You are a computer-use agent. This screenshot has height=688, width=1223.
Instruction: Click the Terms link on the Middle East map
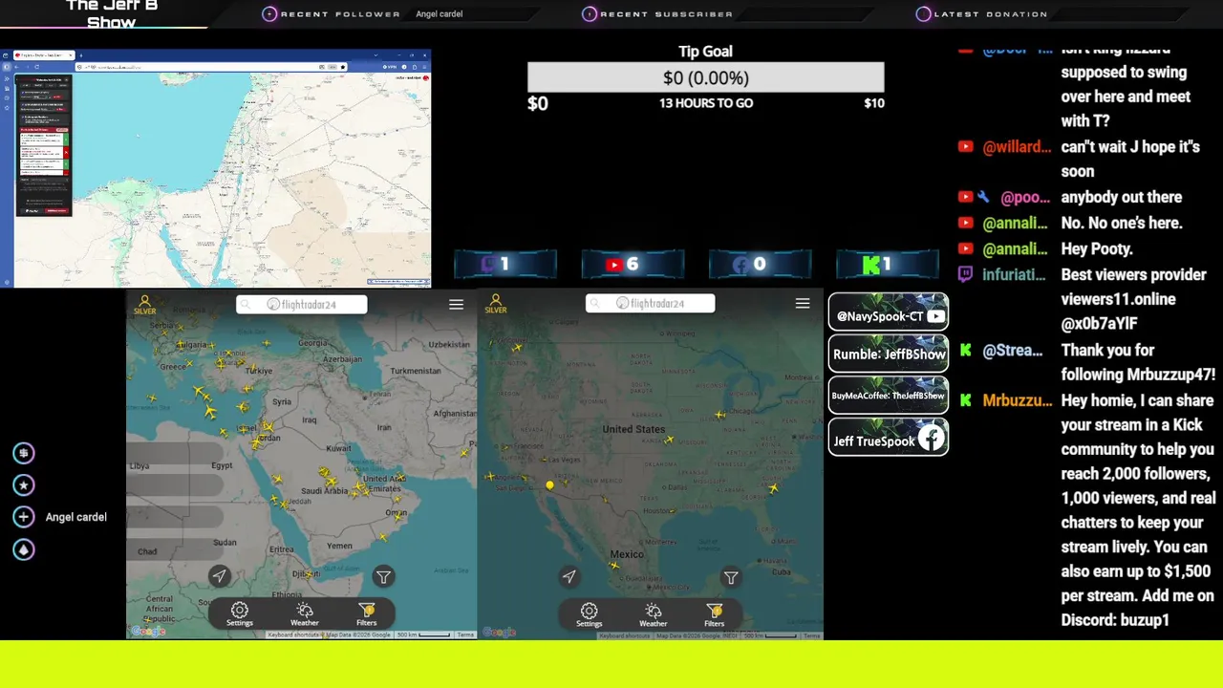[464, 634]
